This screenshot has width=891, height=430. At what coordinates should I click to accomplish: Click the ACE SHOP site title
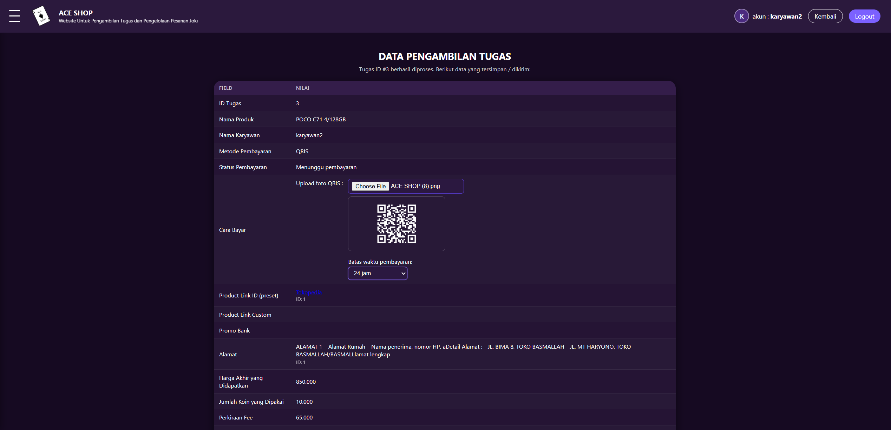click(76, 13)
